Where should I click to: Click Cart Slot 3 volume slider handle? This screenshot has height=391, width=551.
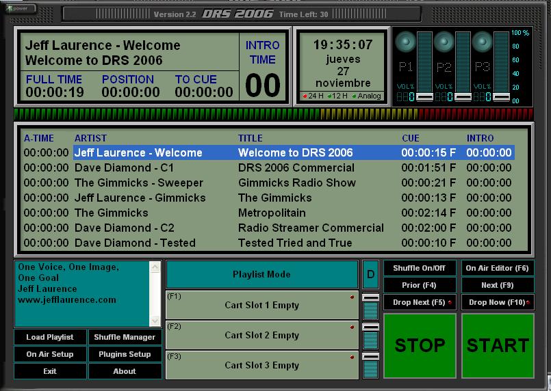pos(371,357)
